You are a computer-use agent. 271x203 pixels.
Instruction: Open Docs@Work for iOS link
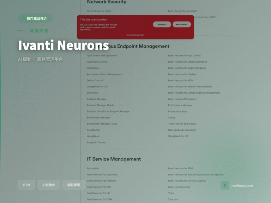pos(97,87)
